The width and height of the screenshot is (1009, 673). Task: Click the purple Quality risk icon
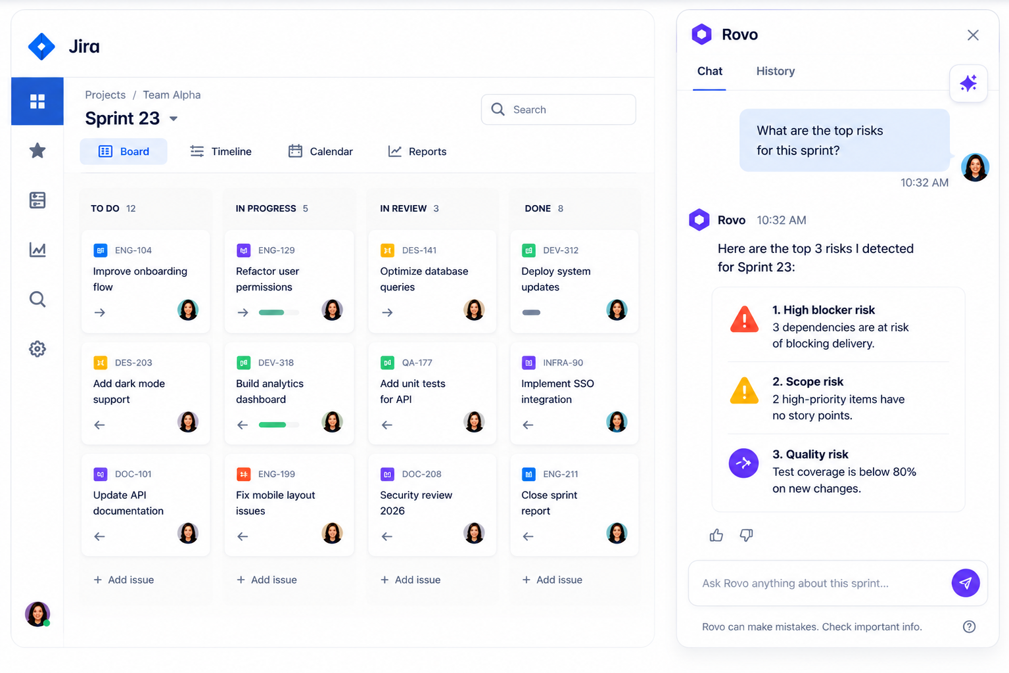(x=744, y=463)
